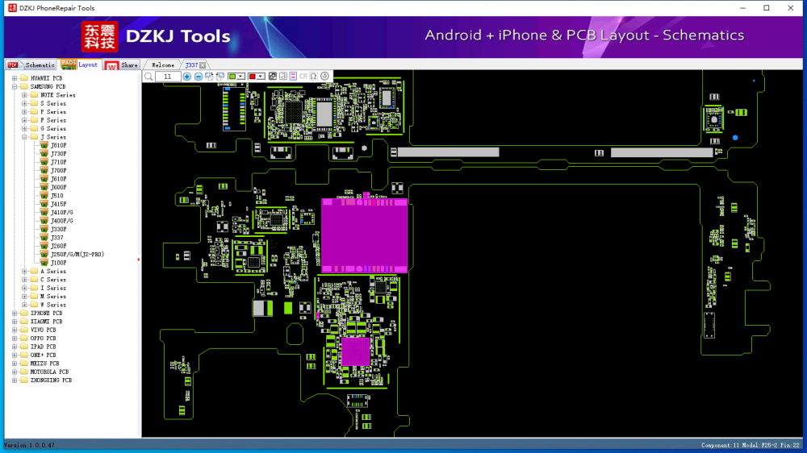
Task: Open J260F board file
Action: pos(58,246)
